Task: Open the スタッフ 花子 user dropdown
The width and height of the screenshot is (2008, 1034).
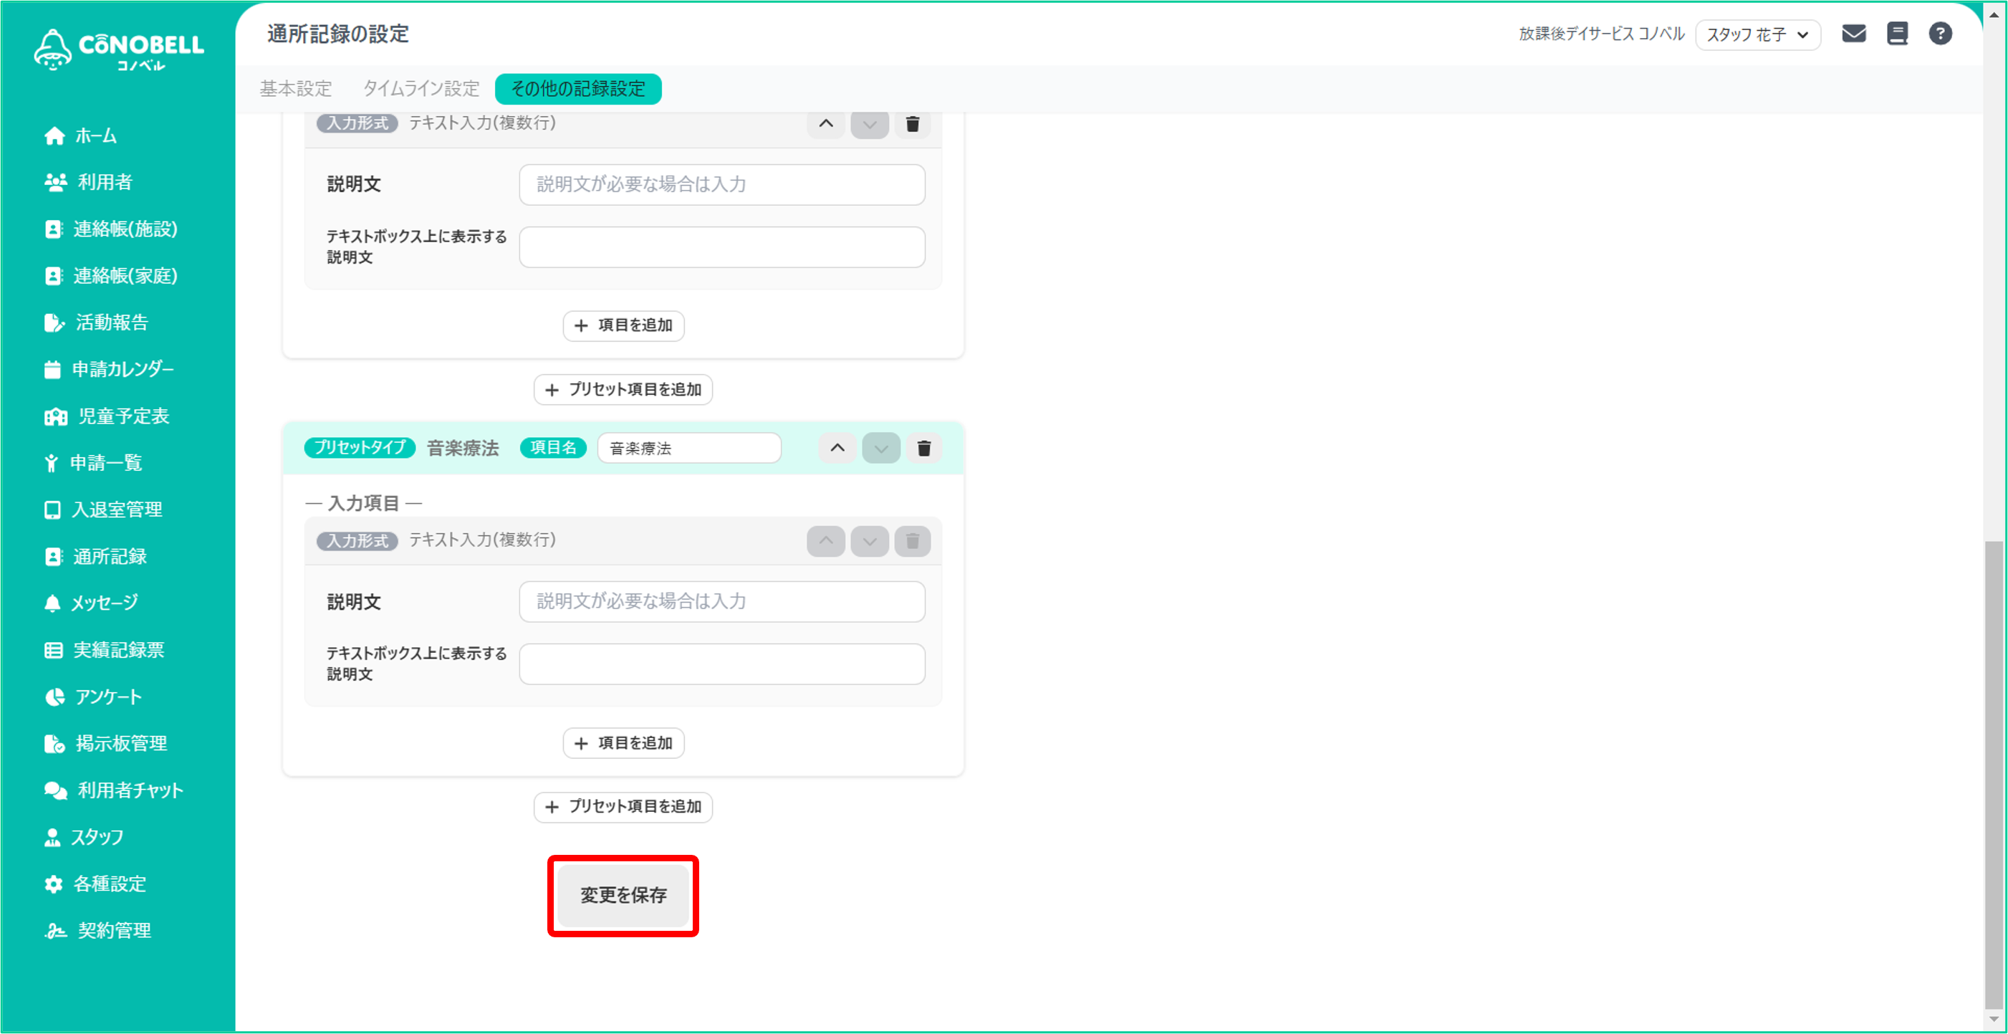Action: [1758, 34]
